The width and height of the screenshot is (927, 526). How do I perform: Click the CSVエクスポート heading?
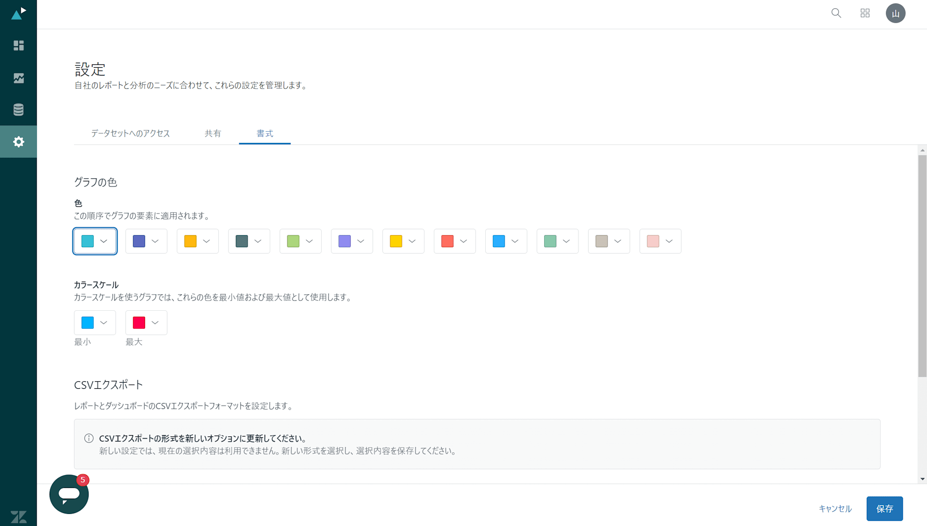tap(108, 385)
